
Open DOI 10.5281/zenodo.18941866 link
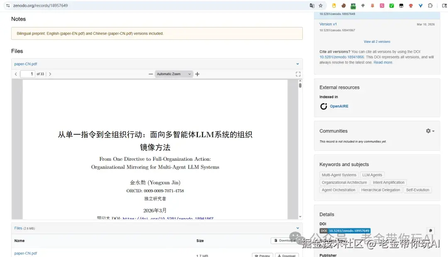pyautogui.click(x=341, y=57)
